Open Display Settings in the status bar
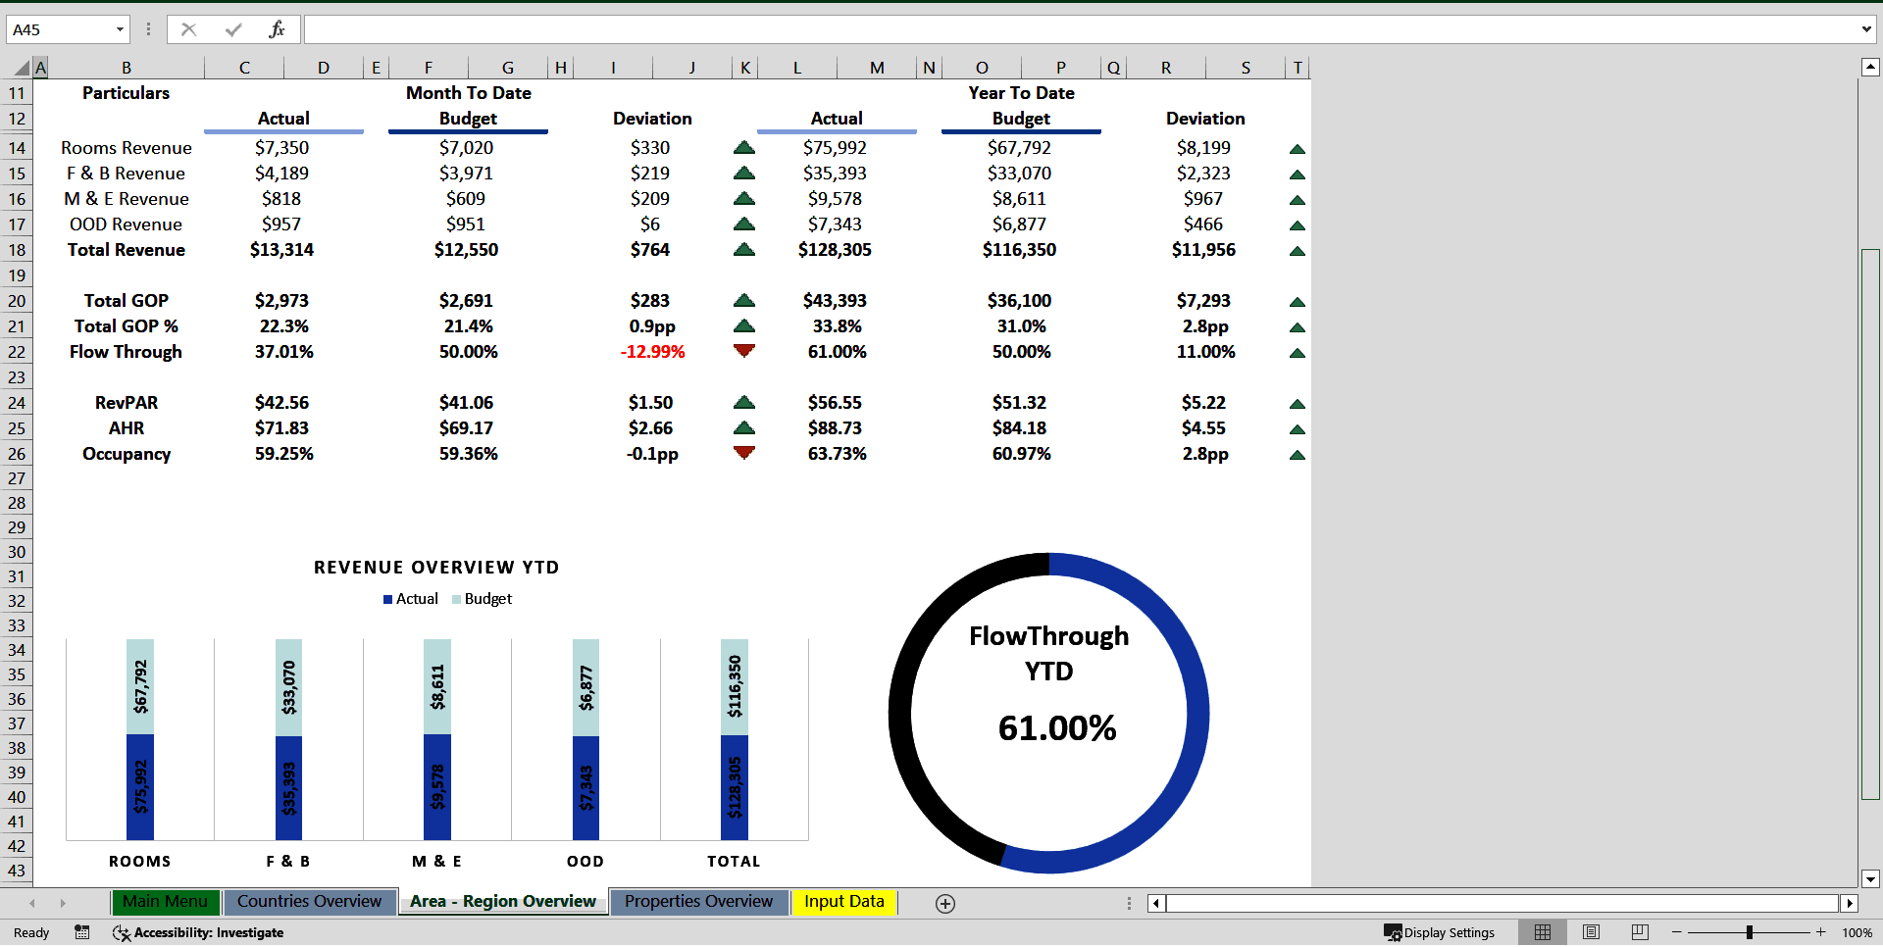The image size is (1883, 947). pos(1440,932)
